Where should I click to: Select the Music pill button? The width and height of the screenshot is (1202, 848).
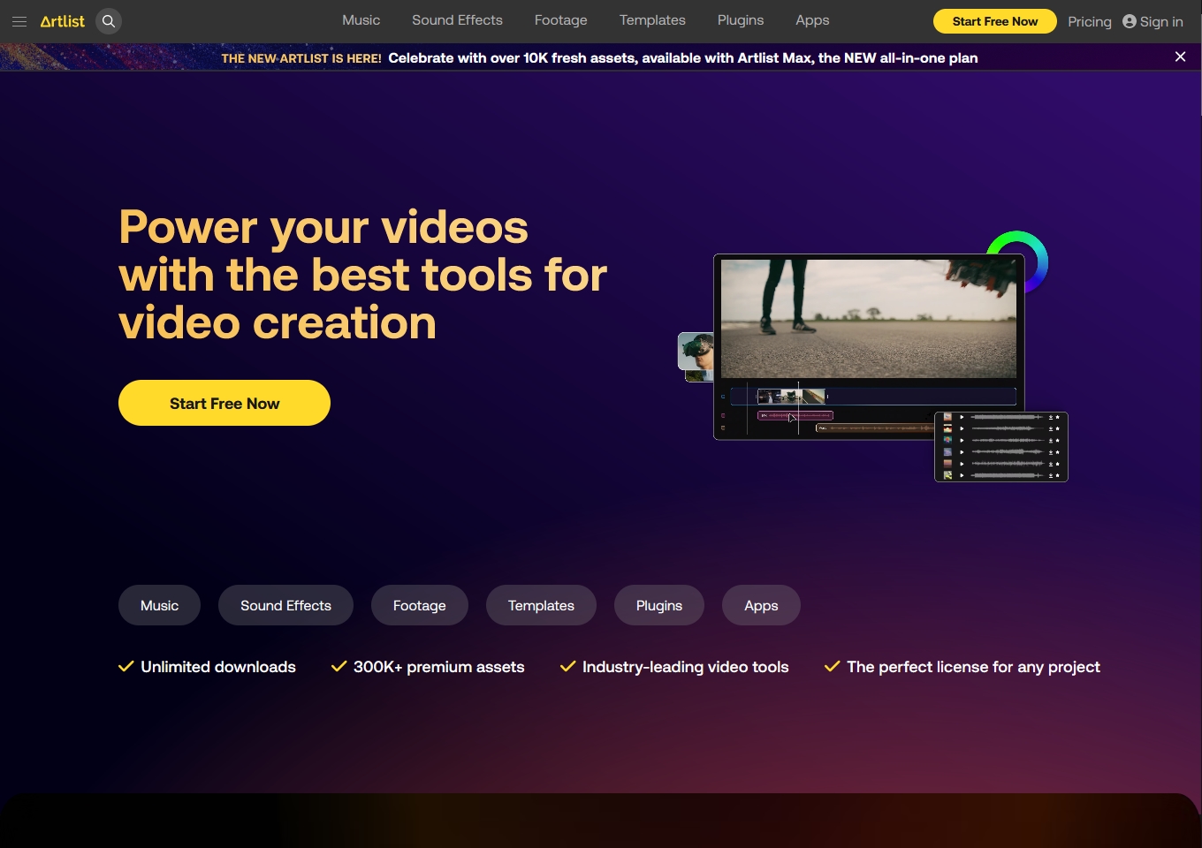pyautogui.click(x=159, y=605)
